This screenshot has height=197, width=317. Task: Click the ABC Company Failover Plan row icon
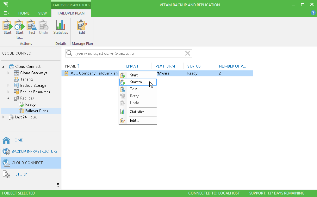click(66, 73)
